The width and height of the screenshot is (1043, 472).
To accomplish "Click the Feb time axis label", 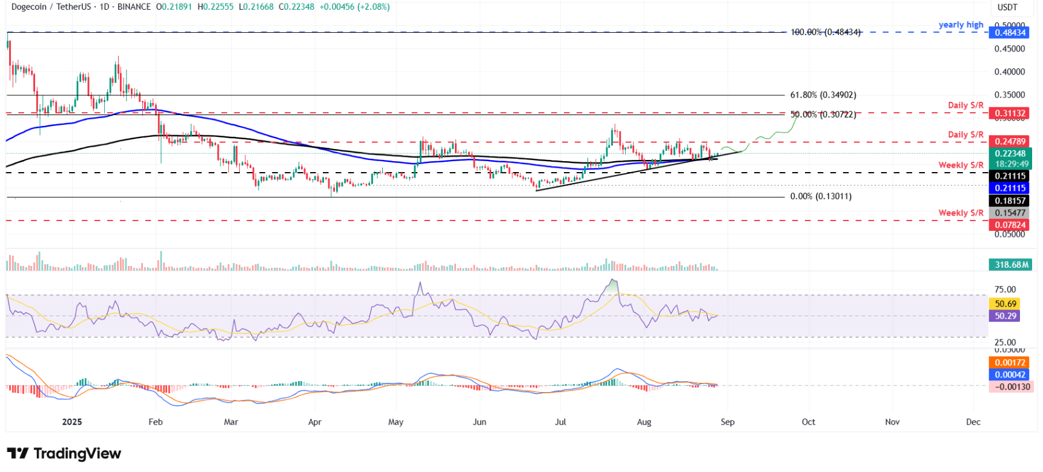I will [x=156, y=422].
